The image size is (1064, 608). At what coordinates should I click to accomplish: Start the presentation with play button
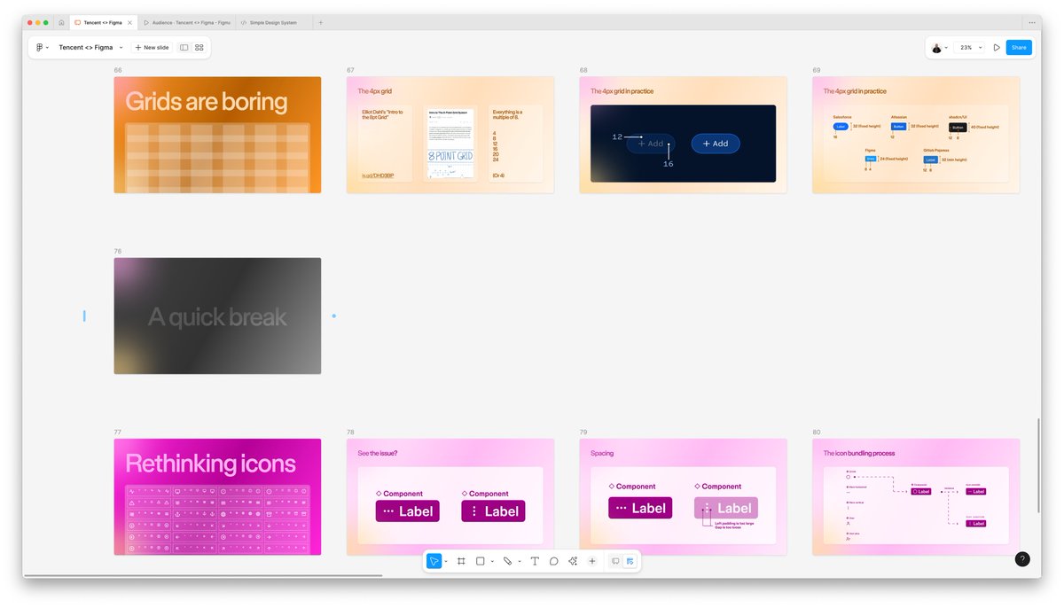pyautogui.click(x=997, y=47)
